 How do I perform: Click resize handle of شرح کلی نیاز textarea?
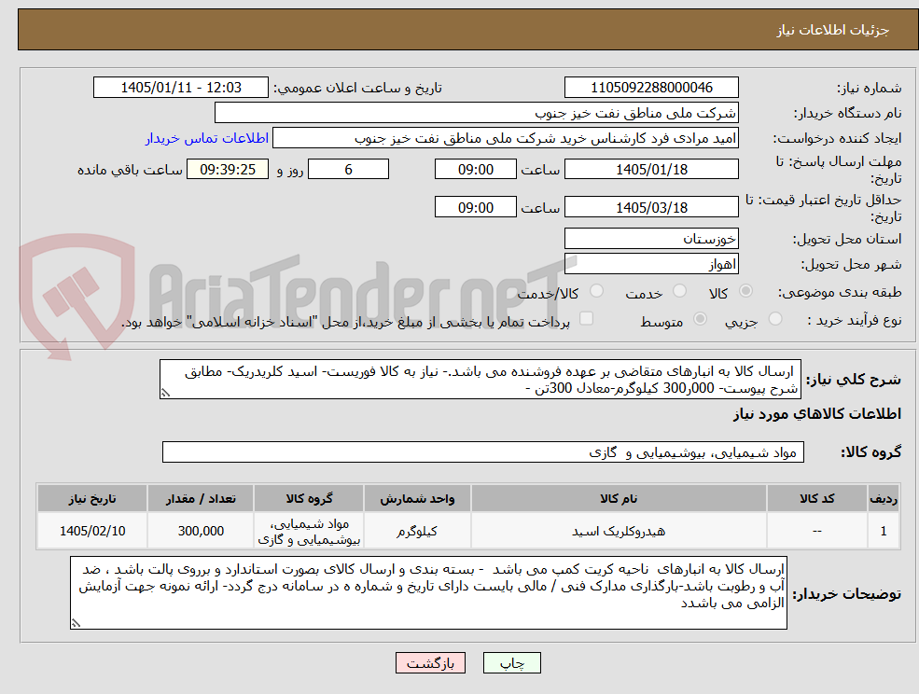pyautogui.click(x=165, y=394)
